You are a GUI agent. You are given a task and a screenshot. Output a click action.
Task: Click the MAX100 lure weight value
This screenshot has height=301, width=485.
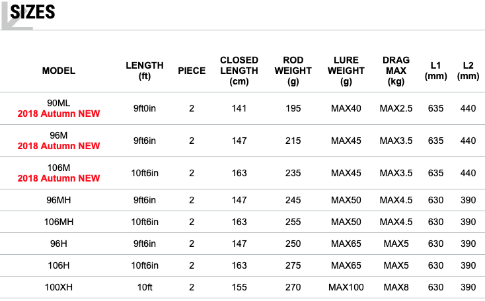point(346,287)
